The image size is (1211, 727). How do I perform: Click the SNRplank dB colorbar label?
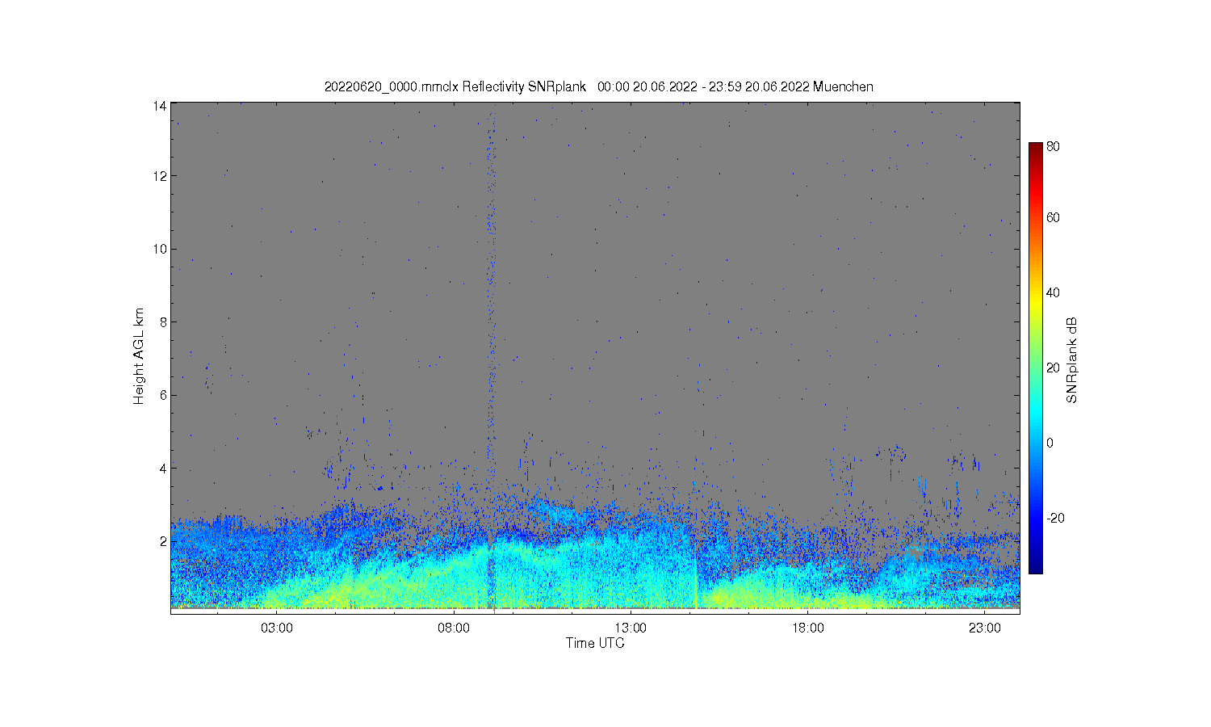pos(1072,360)
